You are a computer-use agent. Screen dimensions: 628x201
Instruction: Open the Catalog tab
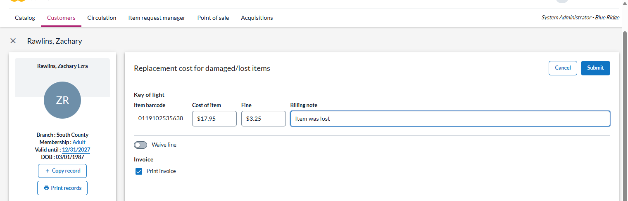click(25, 18)
